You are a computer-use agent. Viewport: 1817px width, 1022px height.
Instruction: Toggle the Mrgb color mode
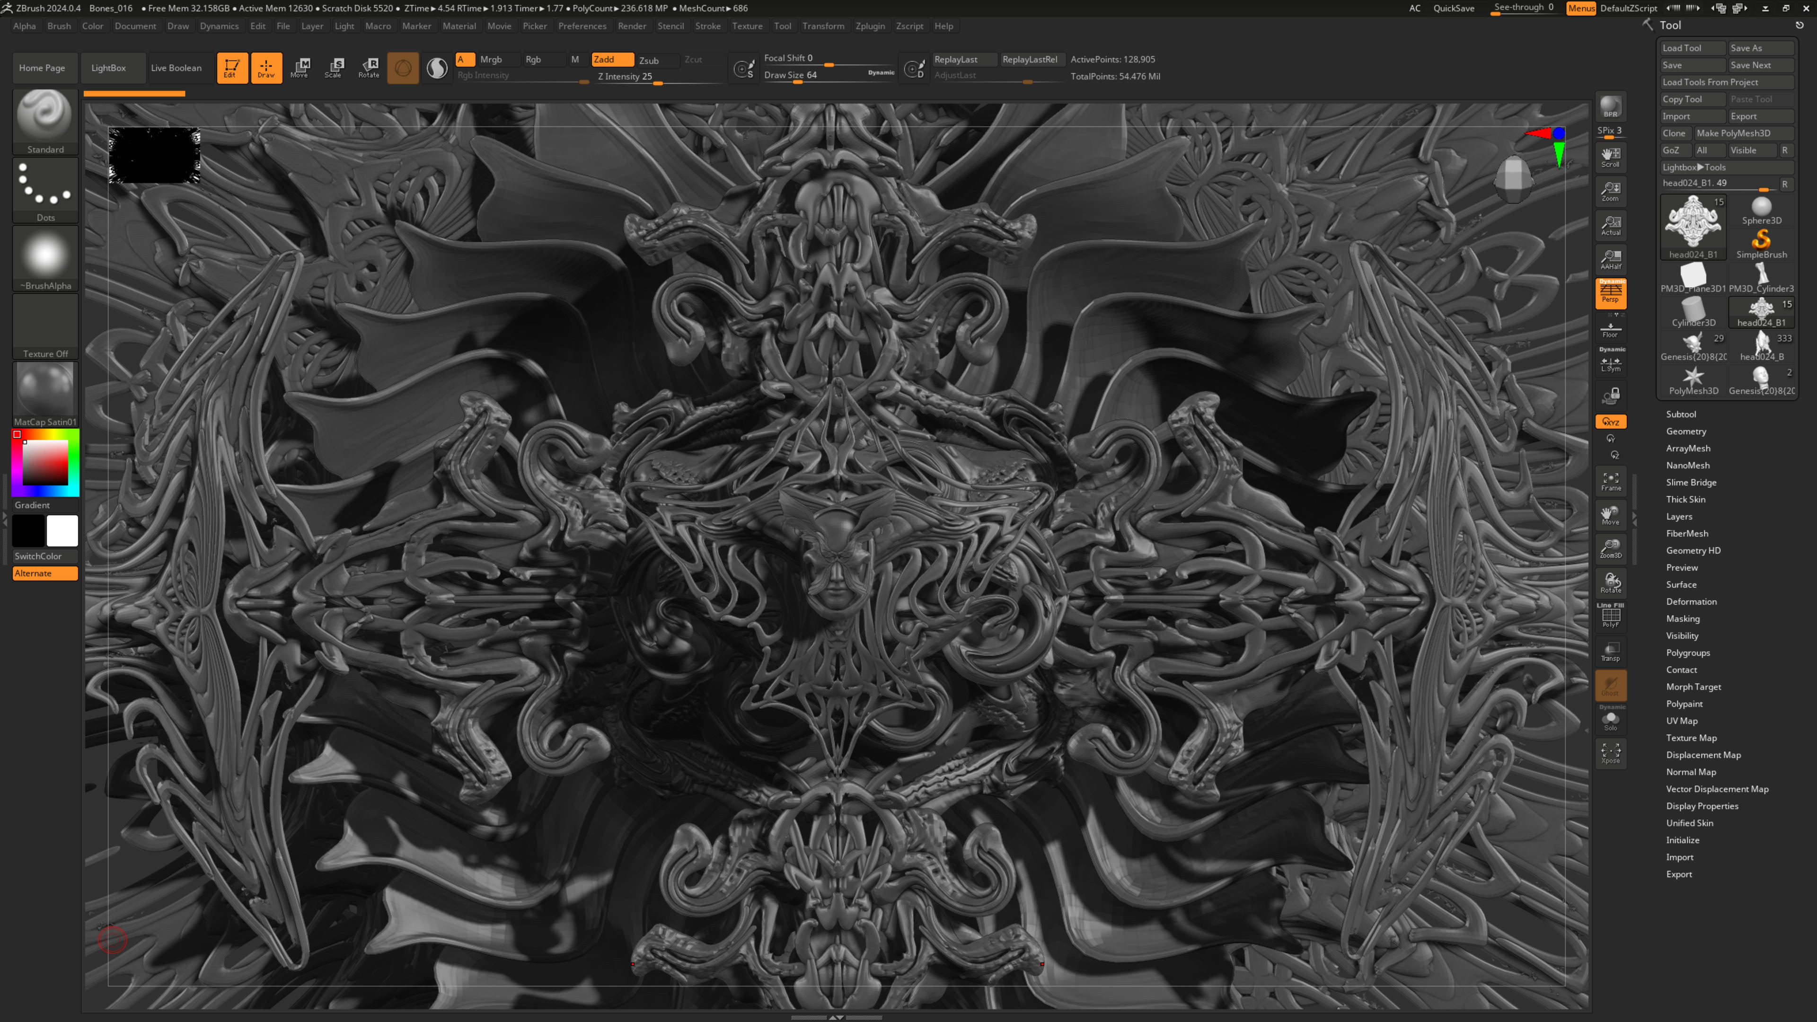point(491,60)
